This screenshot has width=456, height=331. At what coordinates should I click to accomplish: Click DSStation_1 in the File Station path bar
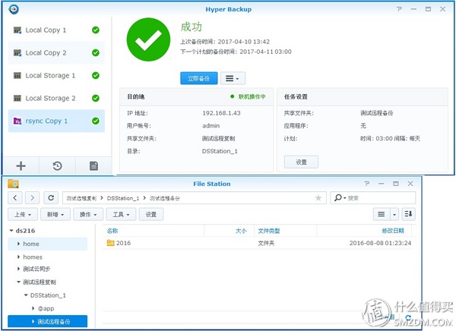point(122,198)
